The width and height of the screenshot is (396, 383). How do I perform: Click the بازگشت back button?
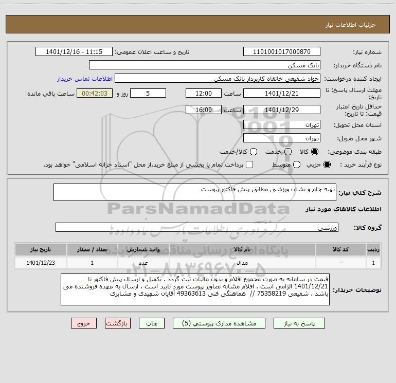(x=118, y=323)
